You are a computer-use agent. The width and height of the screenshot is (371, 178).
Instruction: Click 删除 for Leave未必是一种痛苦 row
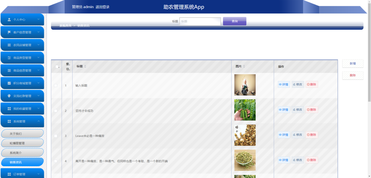312,135
